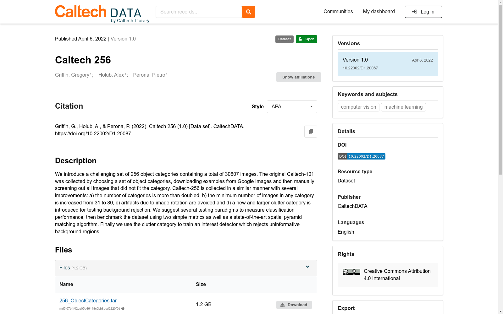
Task: Click the Size column header
Action: [x=201, y=284]
